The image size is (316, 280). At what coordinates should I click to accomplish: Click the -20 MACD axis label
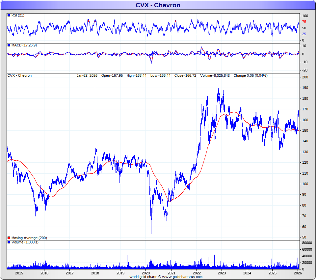click(304, 70)
